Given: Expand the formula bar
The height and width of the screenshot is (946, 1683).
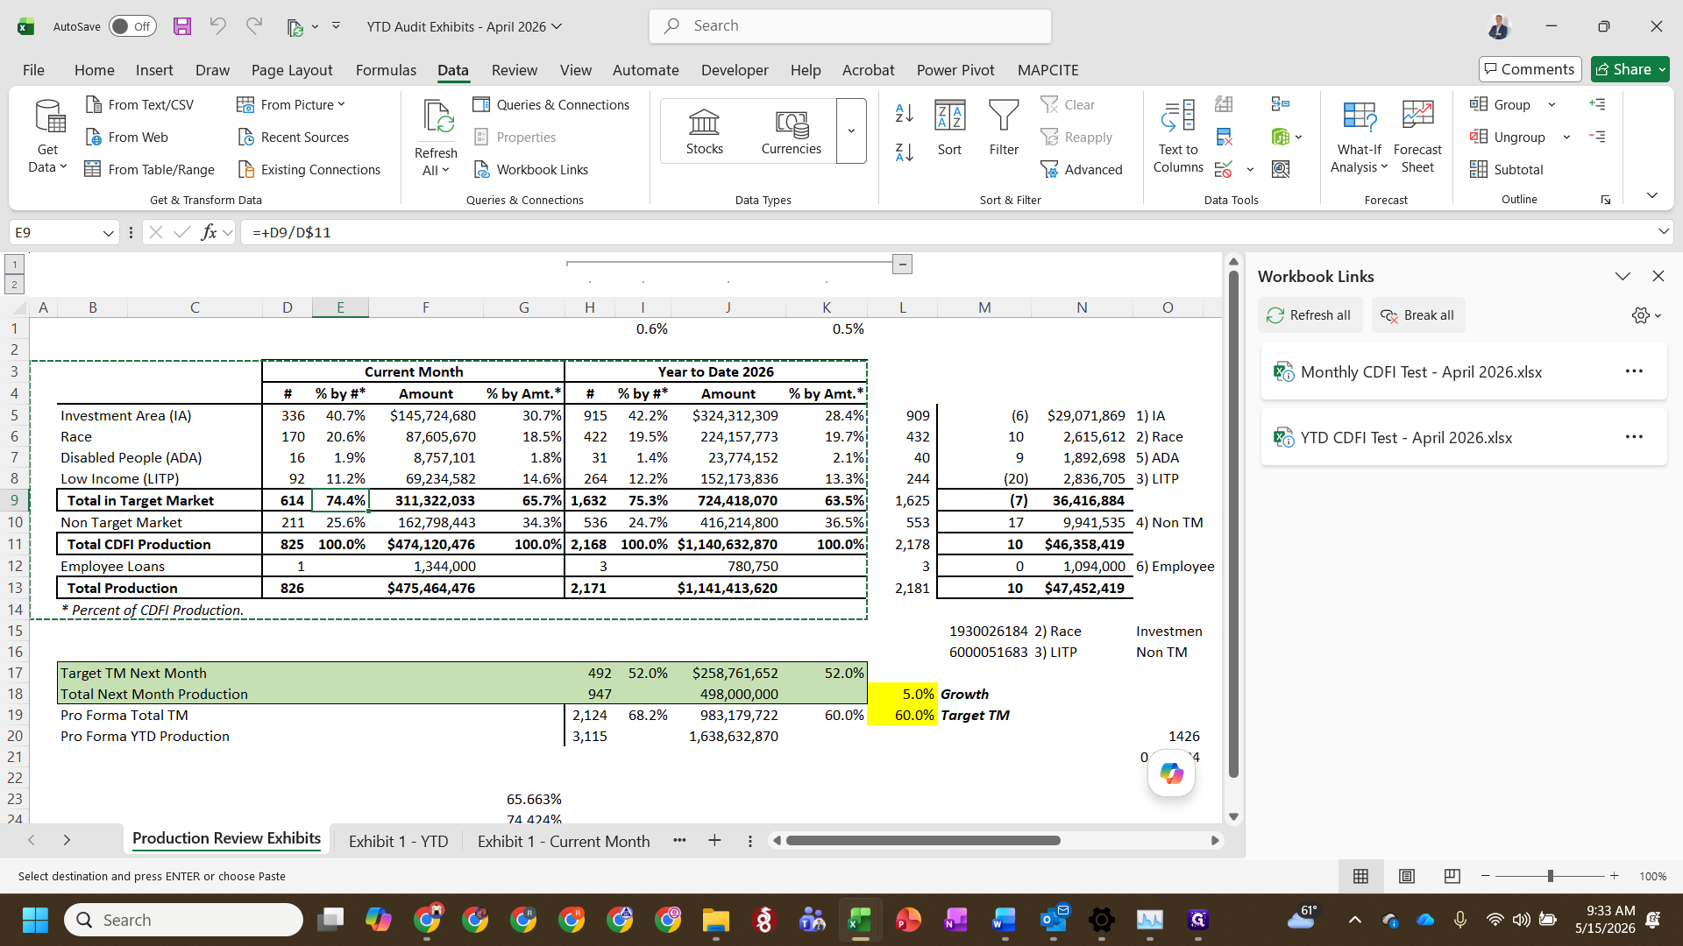Looking at the screenshot, I should (x=1664, y=231).
